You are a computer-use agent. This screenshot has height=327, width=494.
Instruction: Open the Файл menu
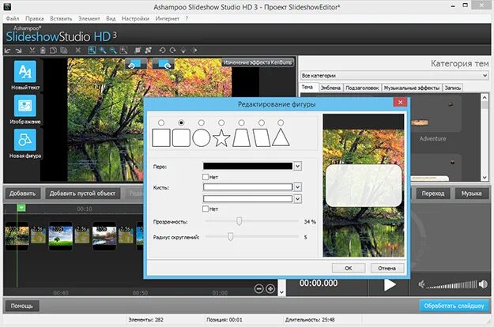[x=13, y=19]
